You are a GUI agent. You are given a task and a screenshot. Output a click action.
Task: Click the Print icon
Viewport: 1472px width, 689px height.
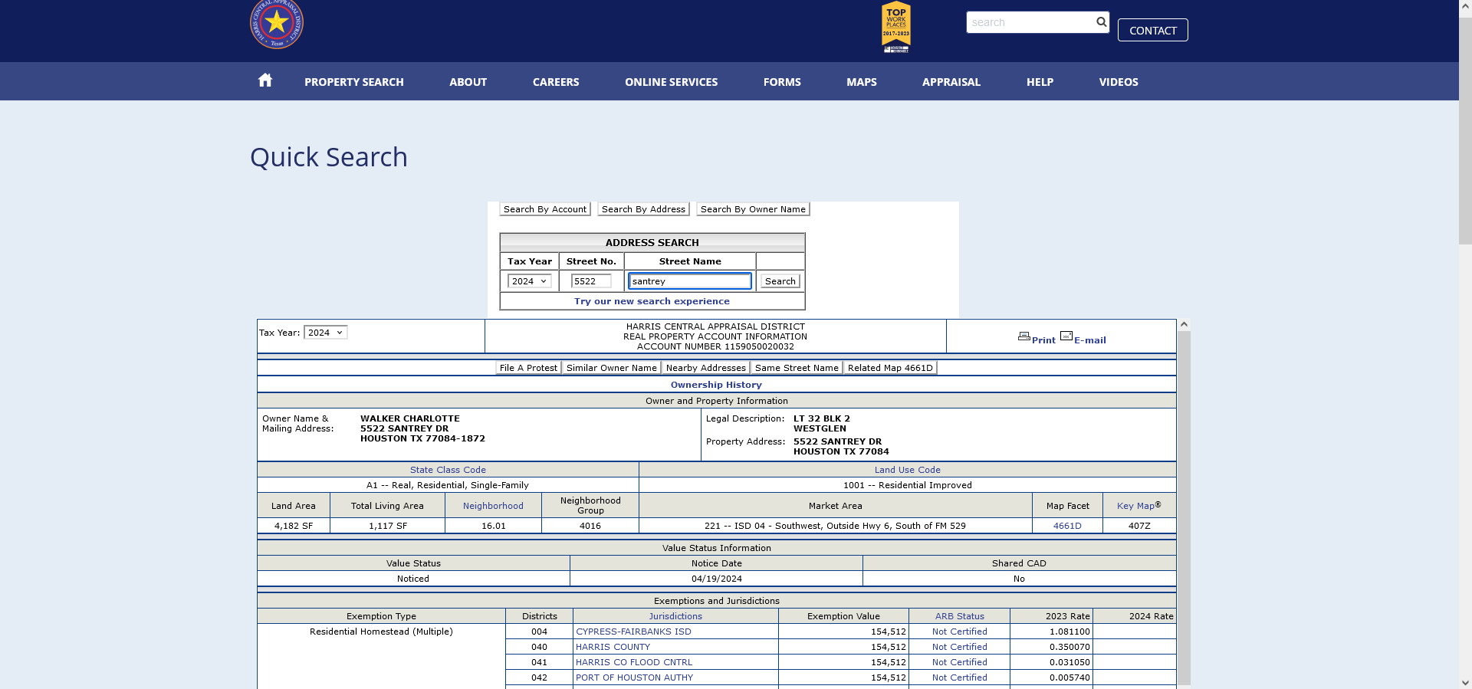1024,336
